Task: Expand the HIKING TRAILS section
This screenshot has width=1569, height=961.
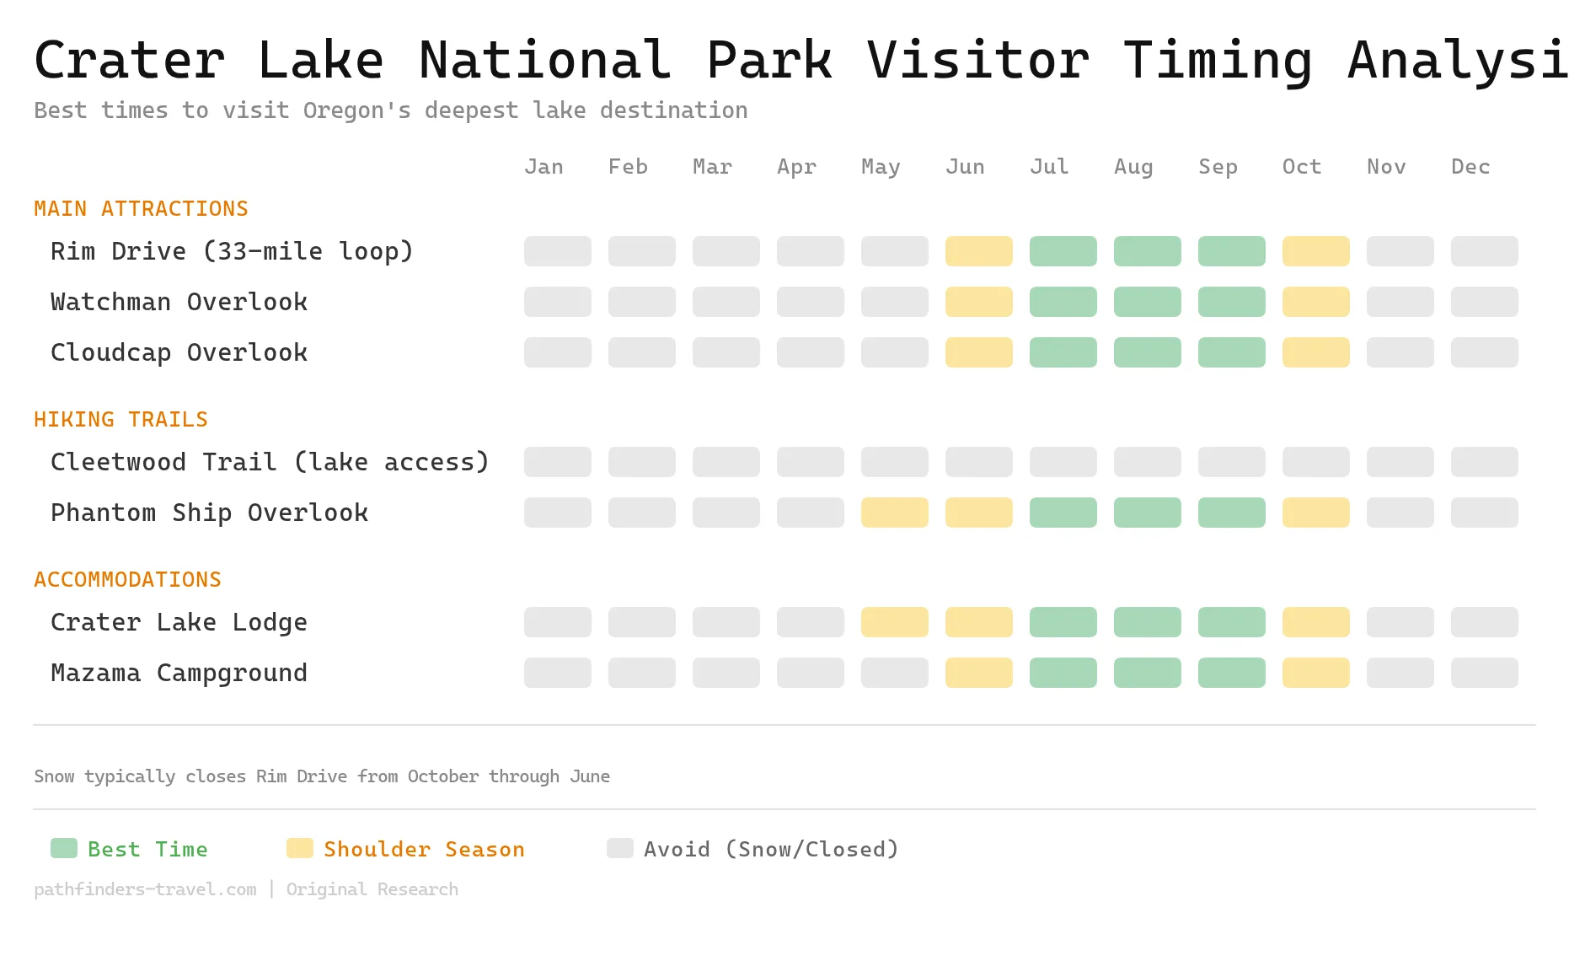Action: (120, 419)
